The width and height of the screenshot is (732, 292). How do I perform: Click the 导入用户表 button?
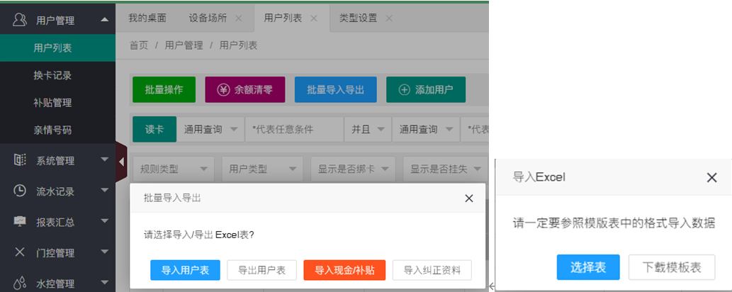(185, 270)
